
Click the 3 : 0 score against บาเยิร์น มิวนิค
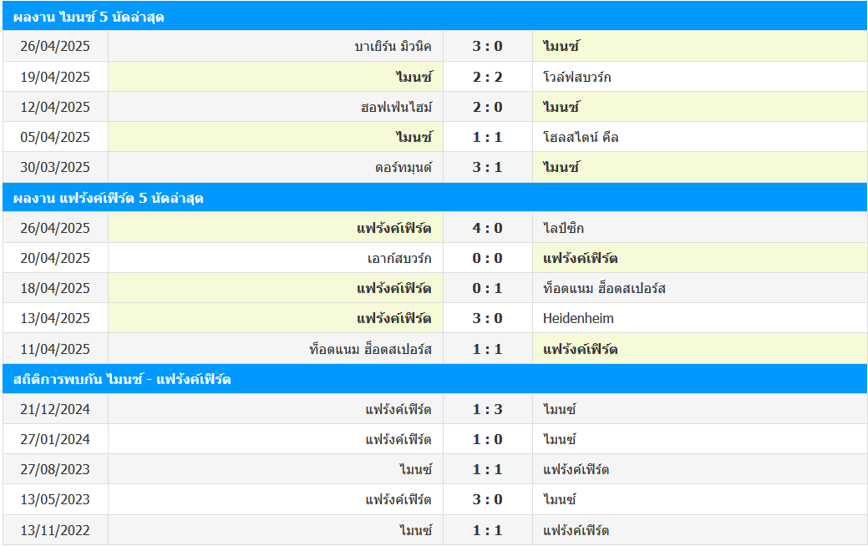(487, 47)
